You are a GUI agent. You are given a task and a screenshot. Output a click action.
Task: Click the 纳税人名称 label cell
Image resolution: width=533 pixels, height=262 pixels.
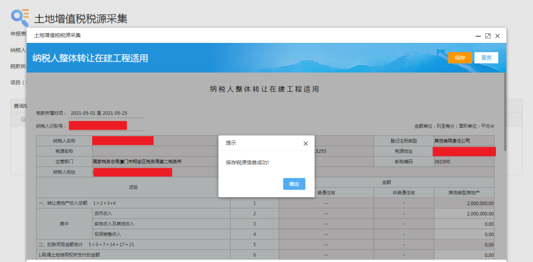(x=64, y=141)
